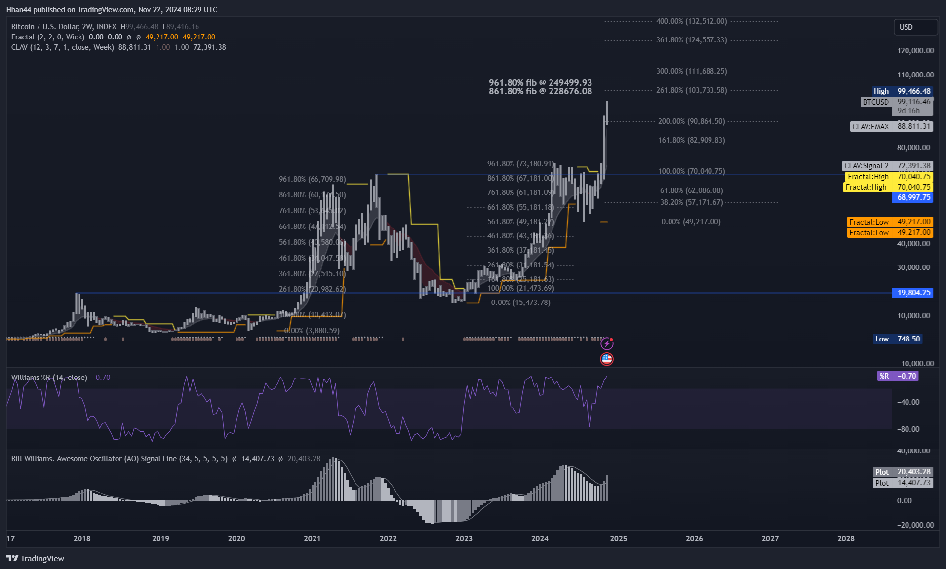Select the Williams %R (14, close) legend
The image size is (946, 569).
point(49,378)
